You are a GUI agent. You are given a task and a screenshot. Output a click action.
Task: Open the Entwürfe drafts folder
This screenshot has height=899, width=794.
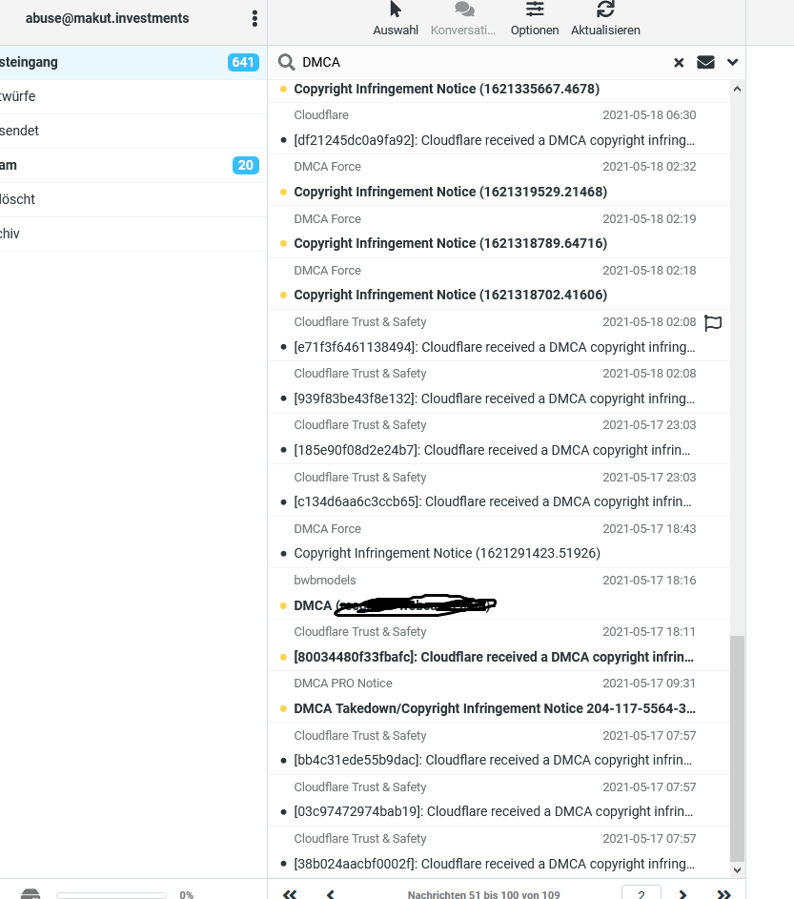pyautogui.click(x=133, y=96)
